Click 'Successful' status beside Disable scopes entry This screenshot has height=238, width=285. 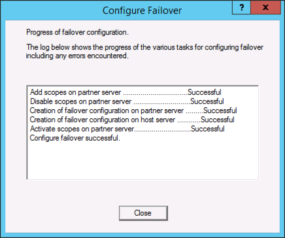[x=207, y=101]
